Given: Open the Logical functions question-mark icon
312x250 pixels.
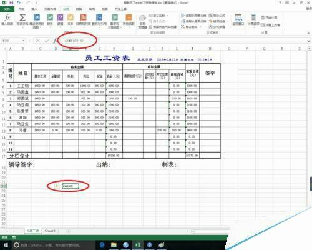Looking at the screenshot, I should [x=60, y=20].
